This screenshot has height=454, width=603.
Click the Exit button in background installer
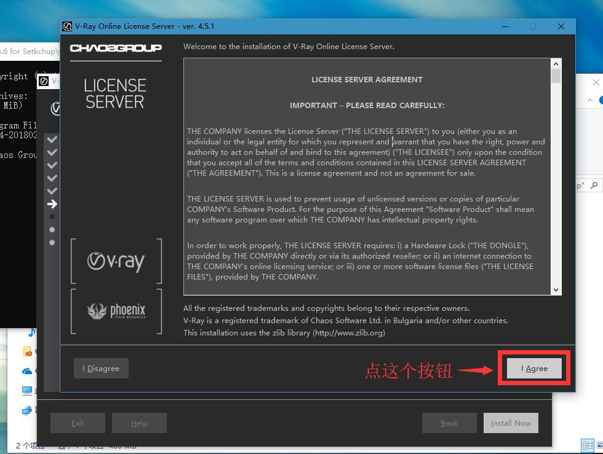click(78, 423)
